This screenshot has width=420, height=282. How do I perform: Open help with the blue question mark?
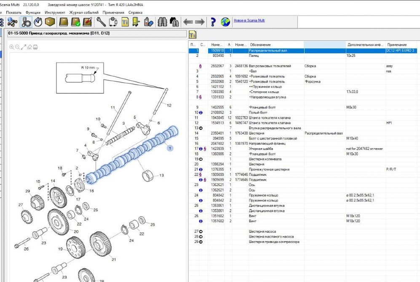tap(213, 22)
